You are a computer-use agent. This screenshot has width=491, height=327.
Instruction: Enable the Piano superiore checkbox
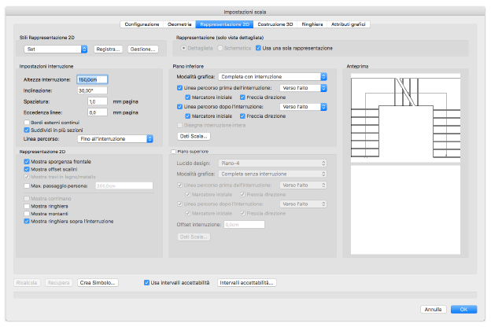pos(174,152)
